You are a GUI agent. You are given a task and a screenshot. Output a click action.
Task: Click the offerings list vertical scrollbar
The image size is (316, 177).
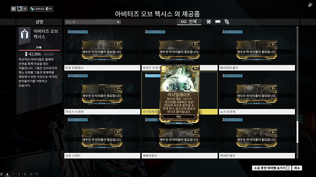[x=297, y=92]
